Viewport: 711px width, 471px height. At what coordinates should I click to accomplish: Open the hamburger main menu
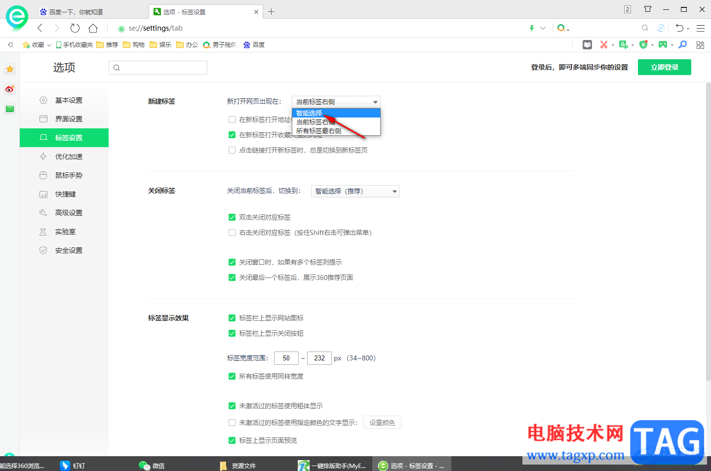point(701,28)
